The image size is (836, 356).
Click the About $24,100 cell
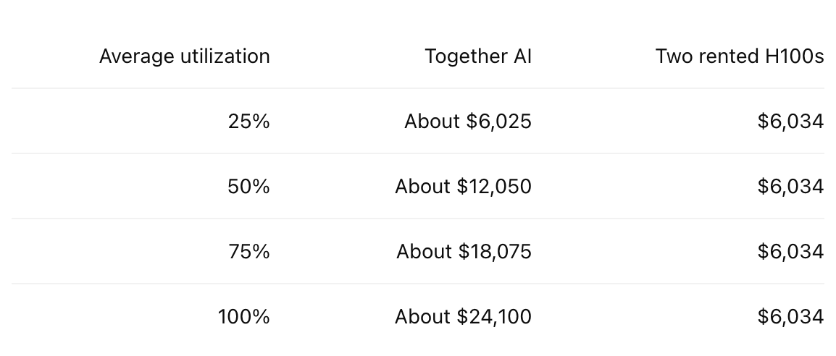(x=464, y=317)
